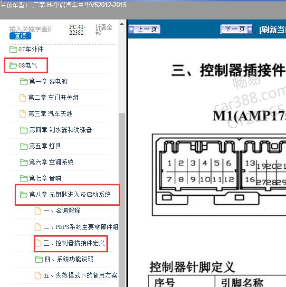
Task: Open 三、控制器插接件定义 document icon
Action: click(38, 243)
